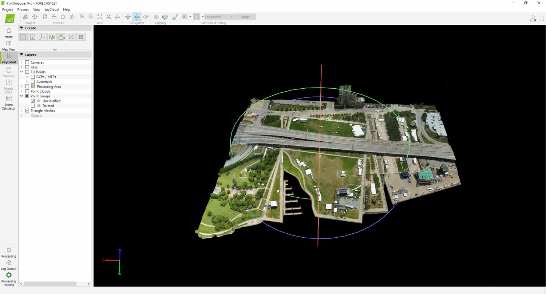Uncheck the Unclassified point group

tap(33, 101)
